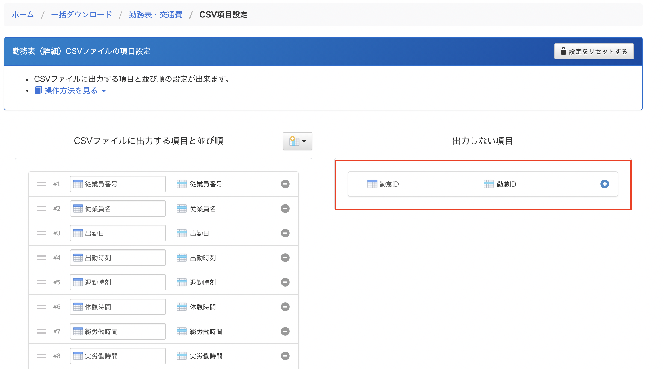
Task: Remove 従業員番号 row with minus icon
Action: coord(285,184)
